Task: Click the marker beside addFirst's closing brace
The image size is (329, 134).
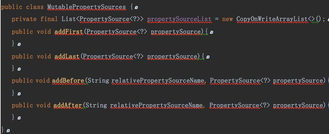Action: click(x=19, y=44)
